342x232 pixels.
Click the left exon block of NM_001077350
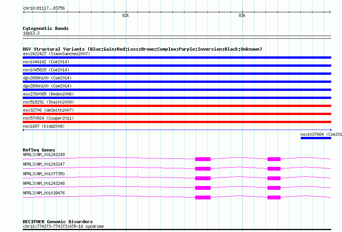point(203,178)
